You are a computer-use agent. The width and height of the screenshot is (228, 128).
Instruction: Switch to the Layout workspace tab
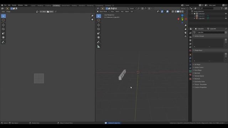coord(33,6)
